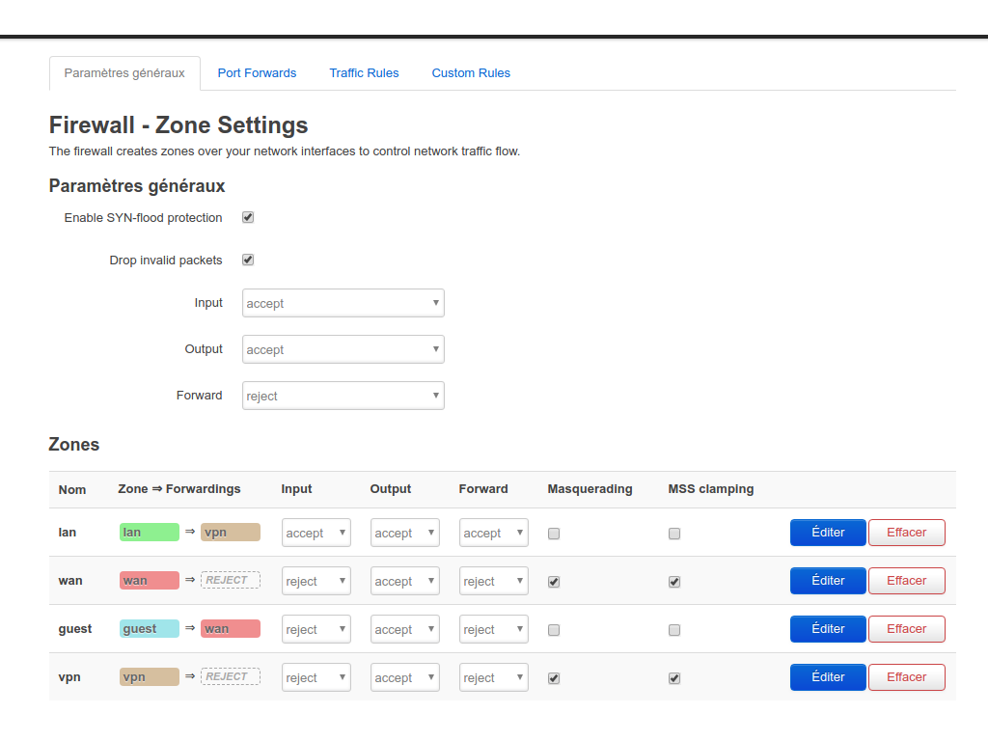
Task: Click the guest zone name text
Action: 75,629
